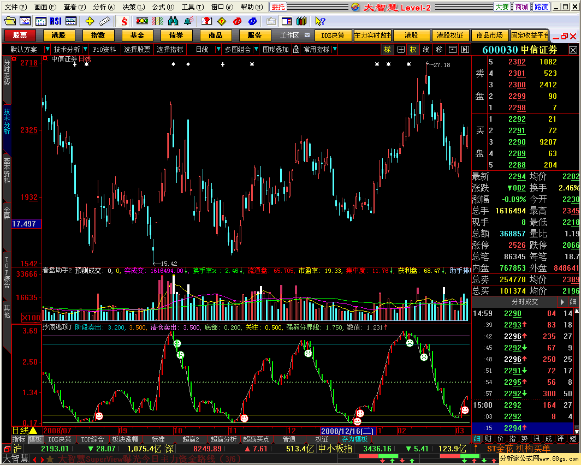Viewport: 581px width, 465px height.
Task: Click the crosshair grid icon near 标
Action: pyautogui.click(x=401, y=49)
